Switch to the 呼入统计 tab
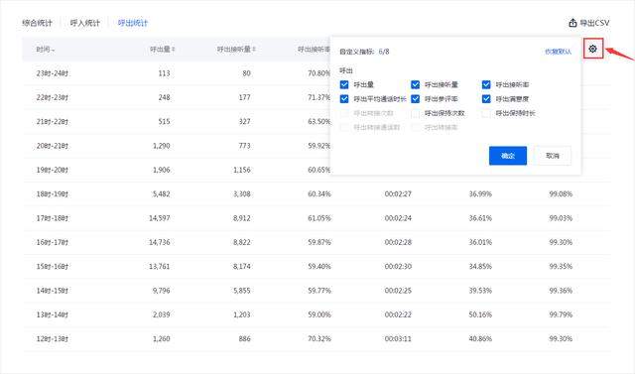Image resolution: width=635 pixels, height=374 pixels. point(84,23)
